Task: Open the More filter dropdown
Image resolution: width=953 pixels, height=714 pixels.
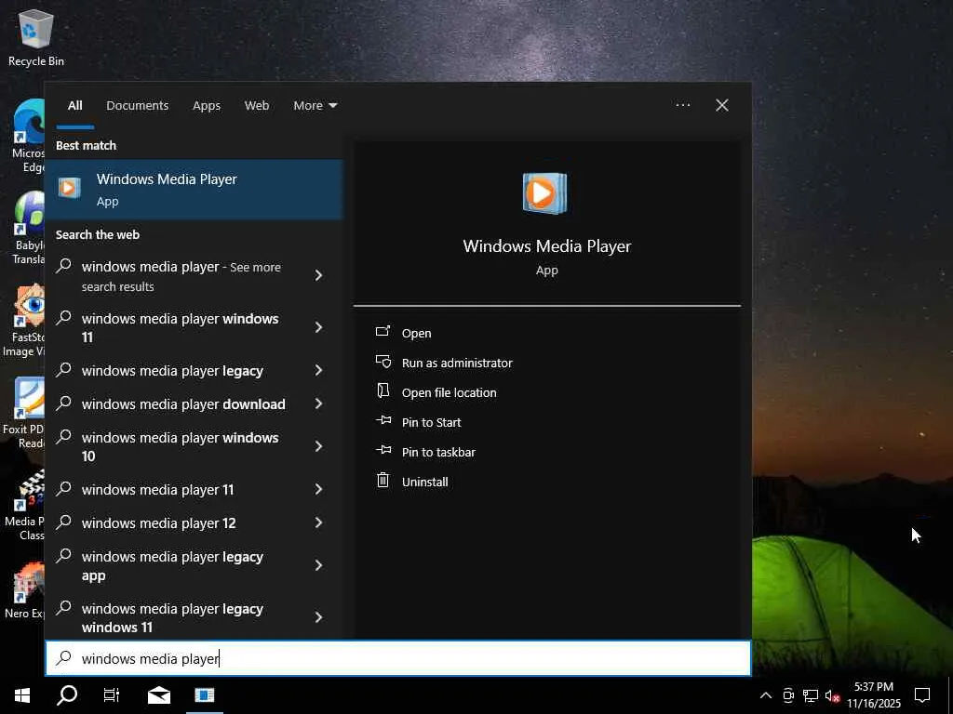Action: pyautogui.click(x=315, y=106)
